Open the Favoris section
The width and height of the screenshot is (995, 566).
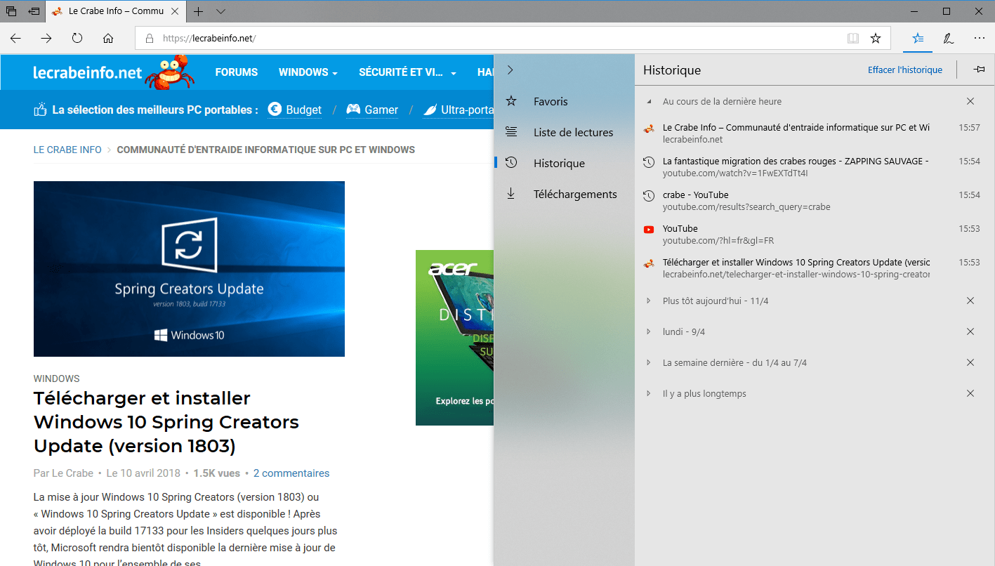pyautogui.click(x=564, y=101)
